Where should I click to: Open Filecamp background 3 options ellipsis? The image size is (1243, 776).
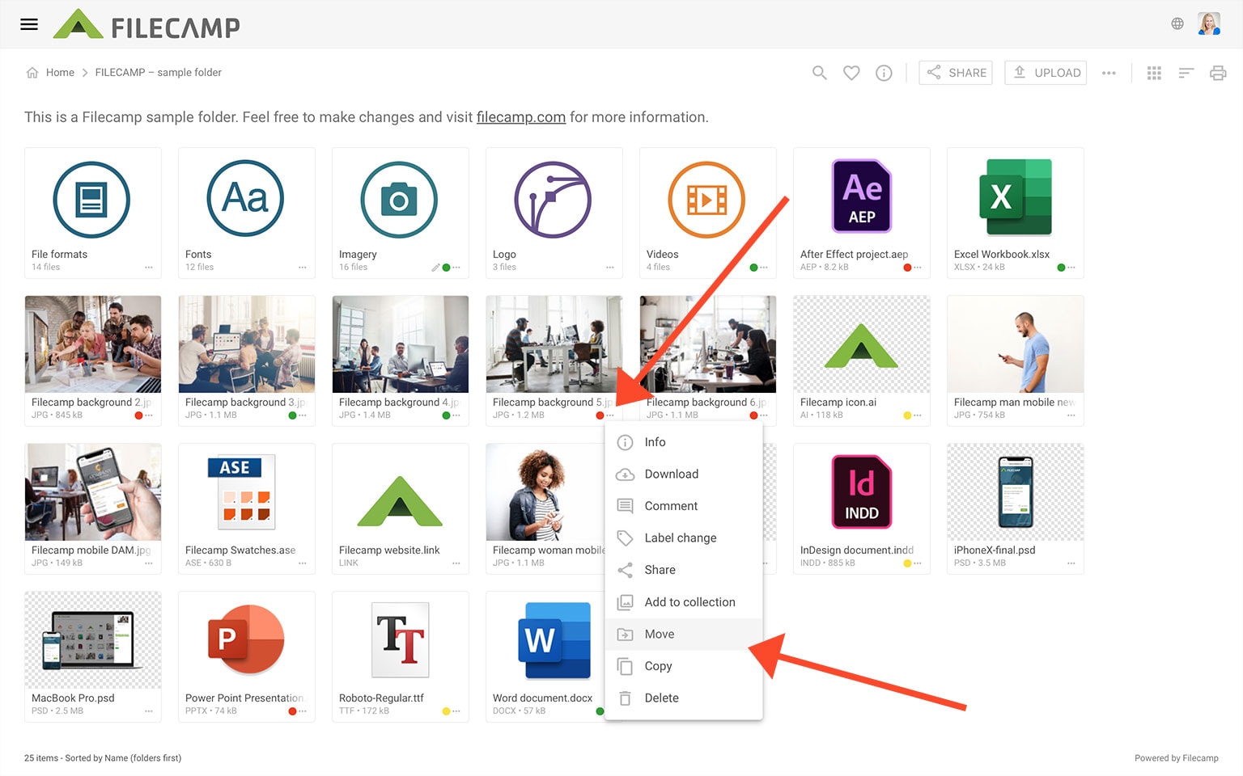[x=303, y=415]
